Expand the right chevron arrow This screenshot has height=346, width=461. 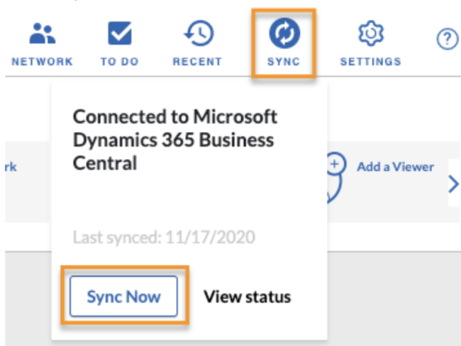click(453, 185)
